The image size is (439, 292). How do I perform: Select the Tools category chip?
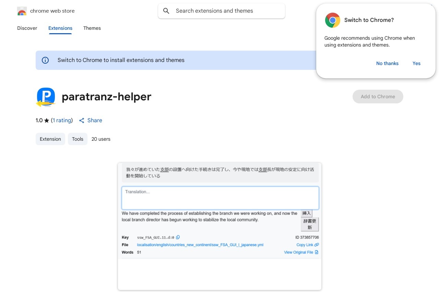click(x=78, y=139)
